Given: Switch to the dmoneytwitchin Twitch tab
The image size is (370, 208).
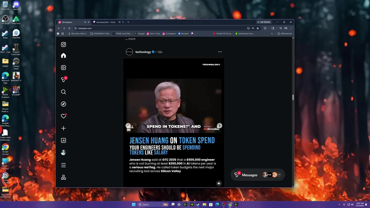Looking at the screenshot, I should (106, 22).
